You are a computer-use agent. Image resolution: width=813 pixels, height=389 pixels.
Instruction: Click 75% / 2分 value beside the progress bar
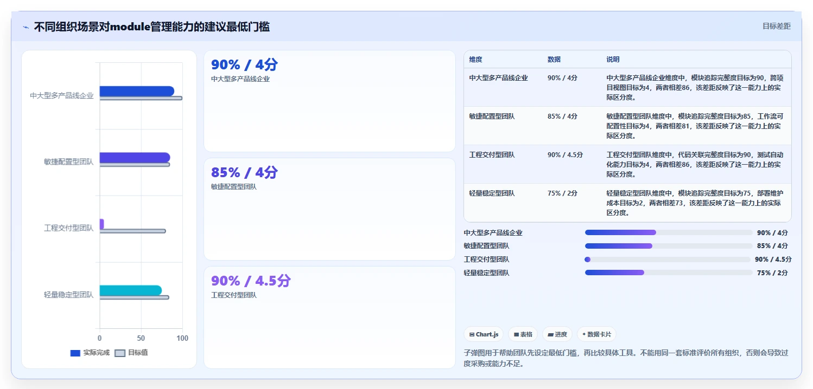(x=772, y=273)
